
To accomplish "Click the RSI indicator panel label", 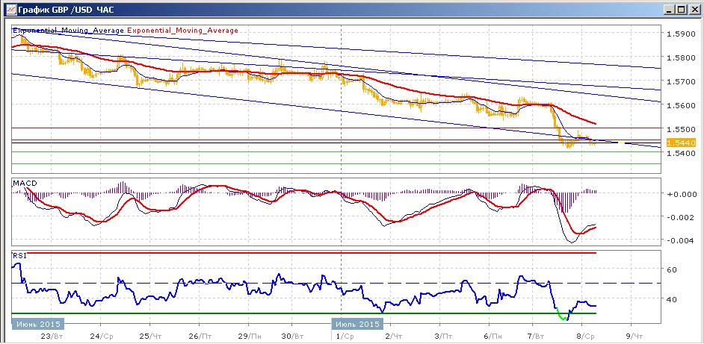I will [x=19, y=256].
